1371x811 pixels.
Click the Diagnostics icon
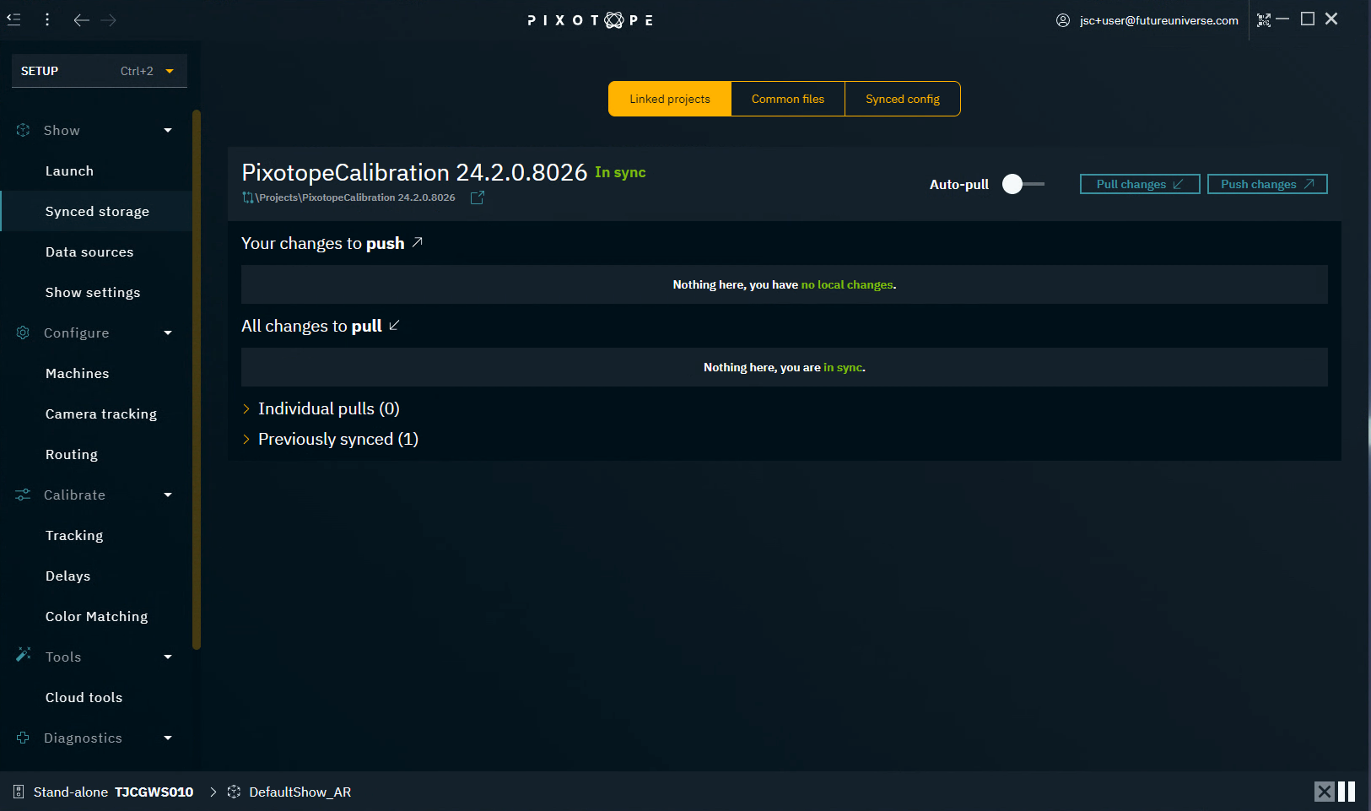[x=23, y=738]
